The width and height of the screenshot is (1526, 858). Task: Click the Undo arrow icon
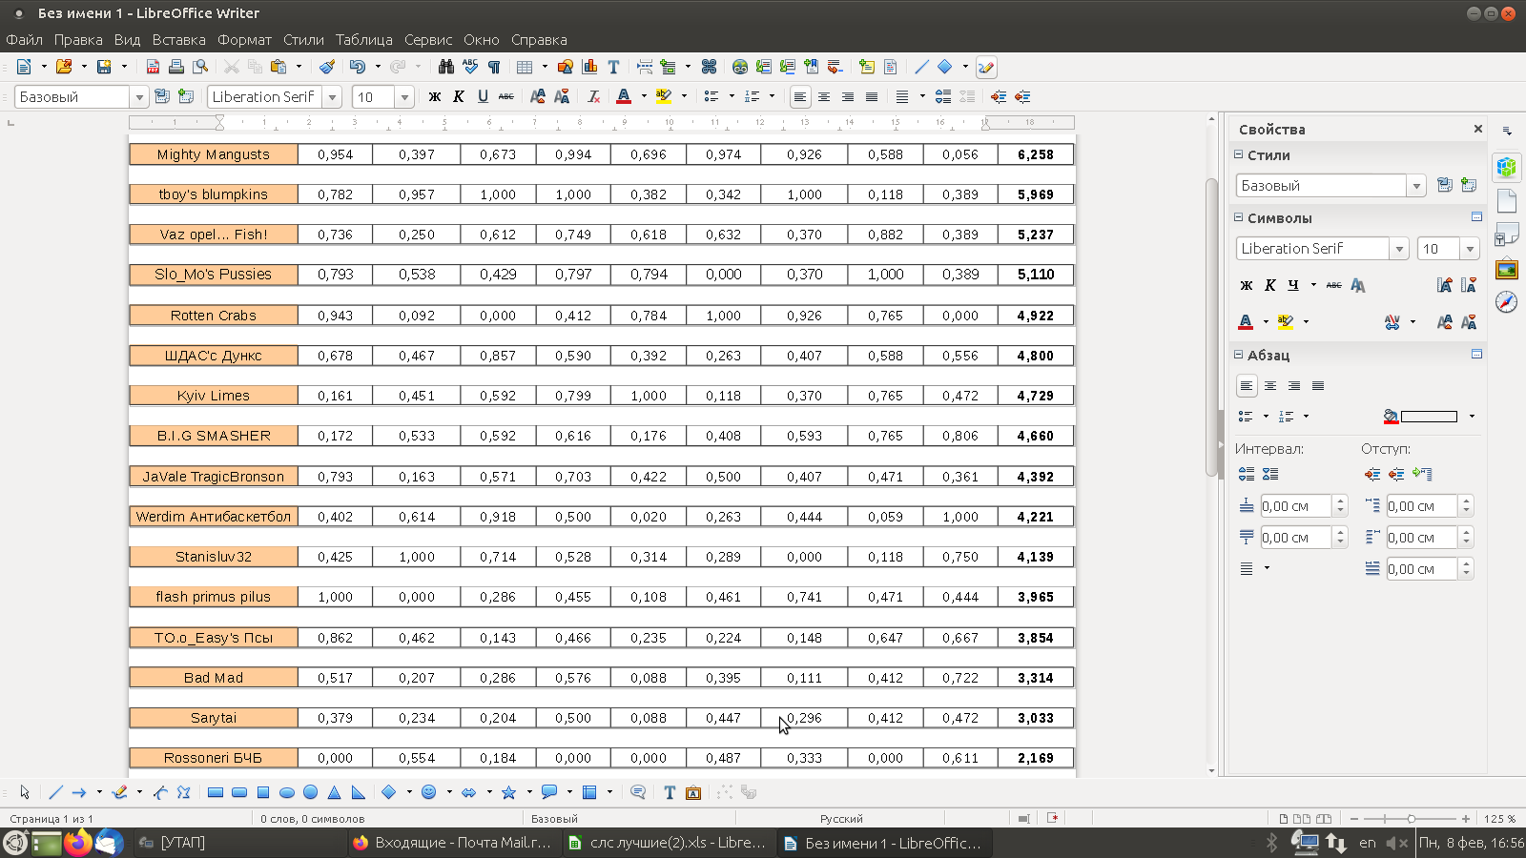click(x=358, y=67)
